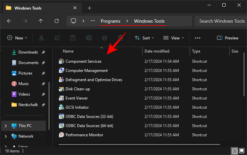Viewport: 247px width, 155px height.
Task: Select the Event Viewer icon
Action: pyautogui.click(x=61, y=98)
